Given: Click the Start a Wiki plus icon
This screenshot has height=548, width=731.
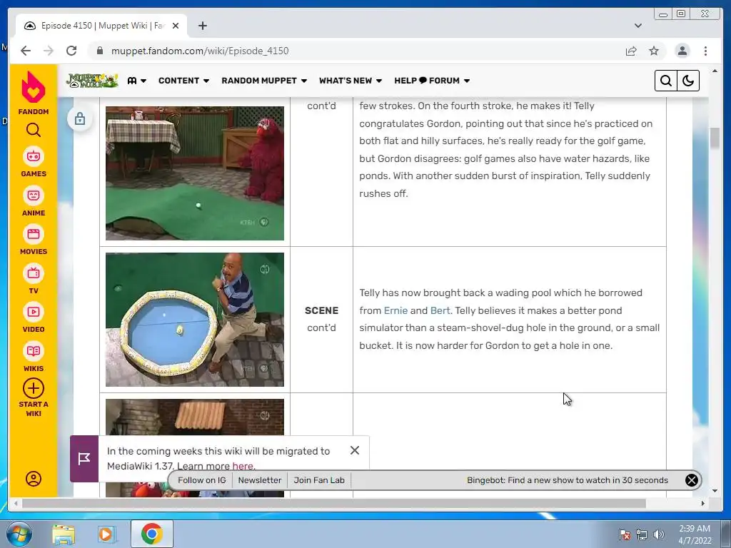Looking at the screenshot, I should (x=33, y=388).
